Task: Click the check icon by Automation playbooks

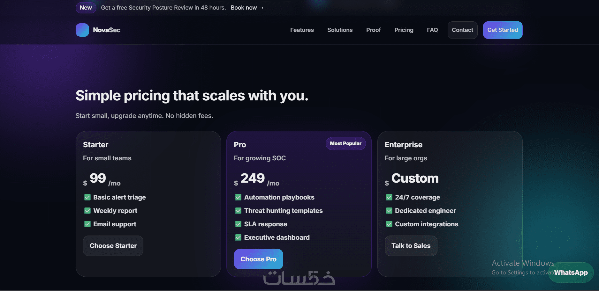Action: pos(238,197)
